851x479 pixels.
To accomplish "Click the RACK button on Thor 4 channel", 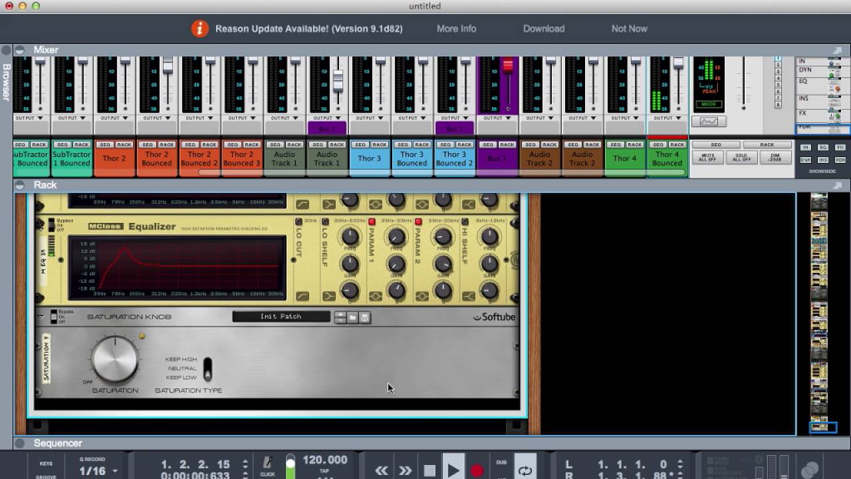I will [635, 144].
